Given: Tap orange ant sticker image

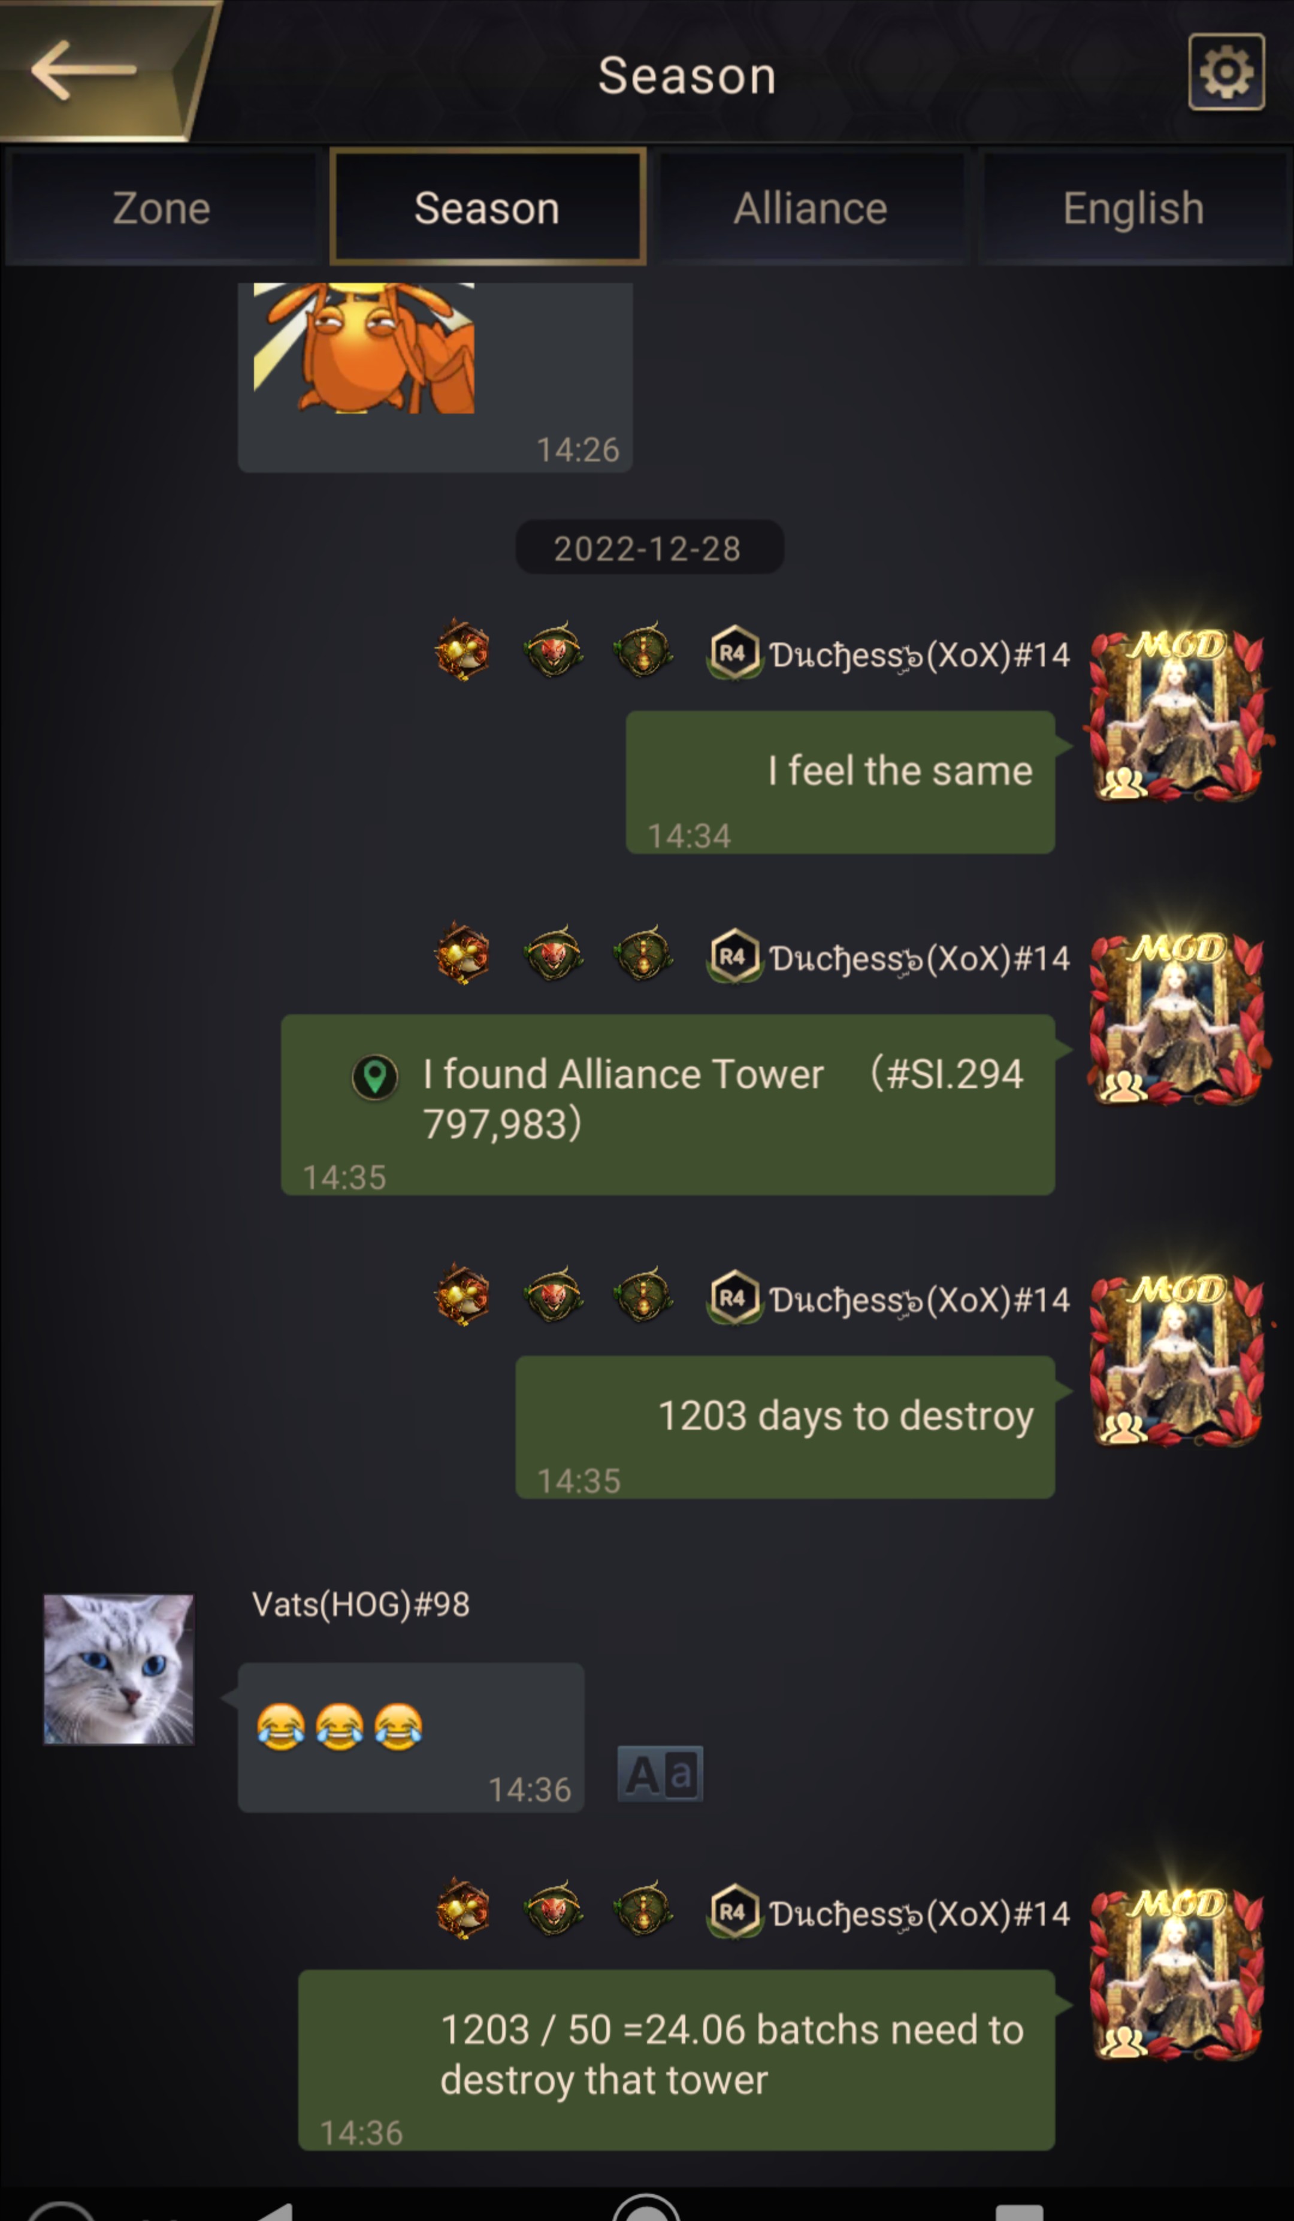Looking at the screenshot, I should click(x=364, y=348).
